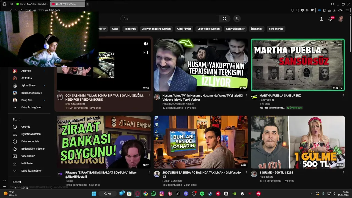Select the İzlenenler chip

click(257, 29)
